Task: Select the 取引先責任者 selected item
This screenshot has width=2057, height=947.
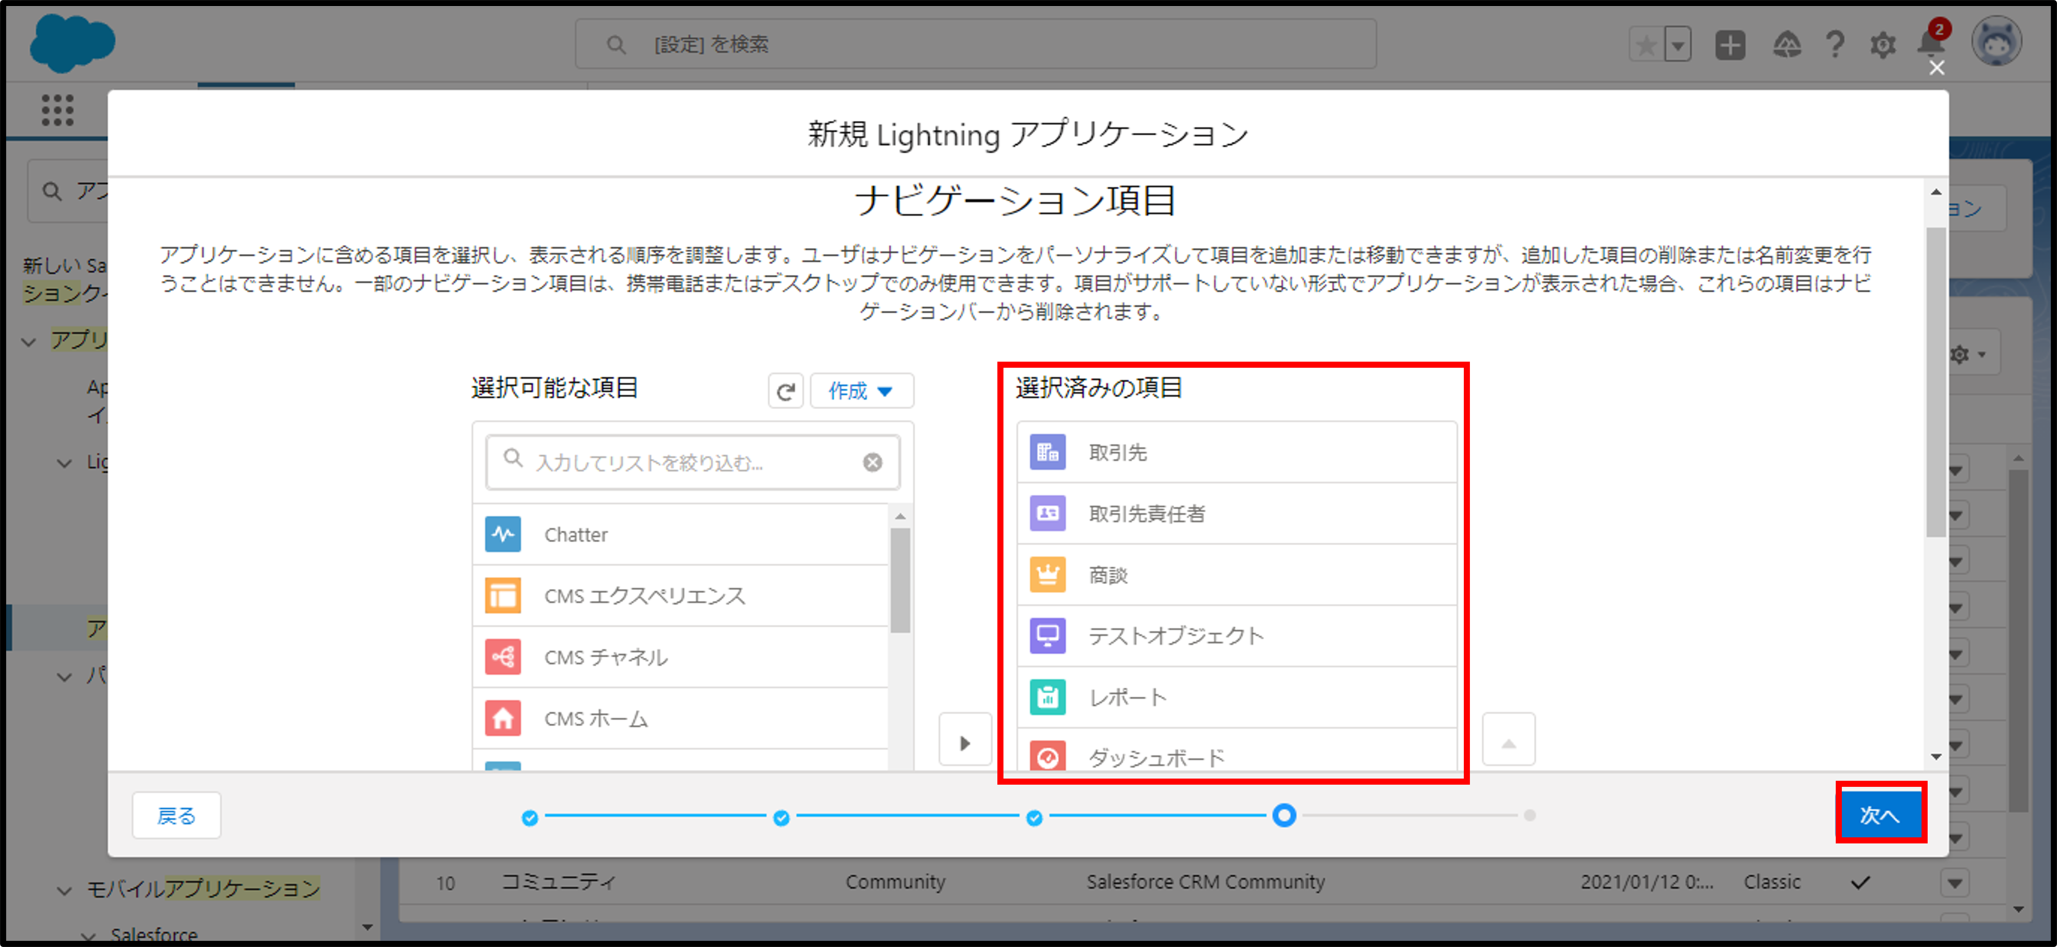Action: 1147,514
